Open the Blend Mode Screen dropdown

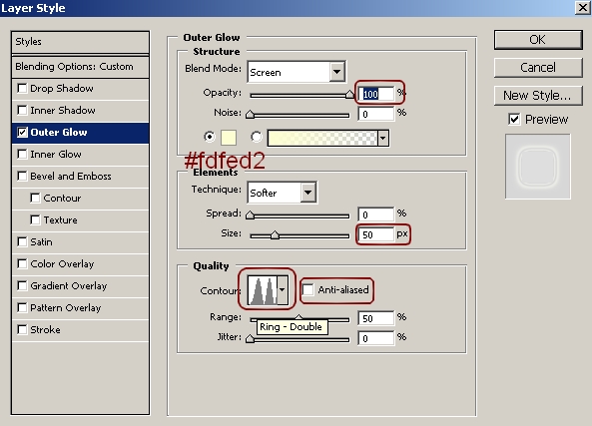296,72
